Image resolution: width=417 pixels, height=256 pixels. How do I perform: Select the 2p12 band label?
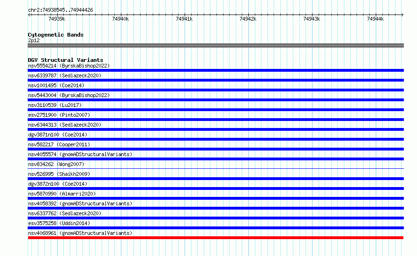(x=34, y=40)
